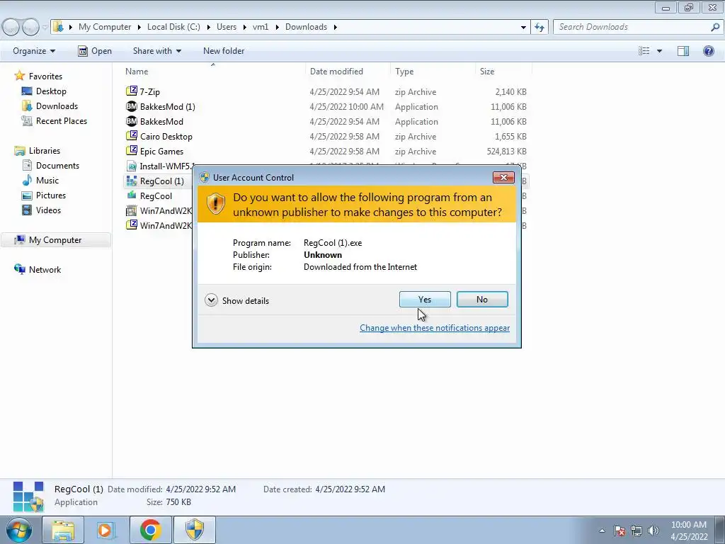Select Libraries in navigation pane
725x544 pixels.
[x=45, y=151]
